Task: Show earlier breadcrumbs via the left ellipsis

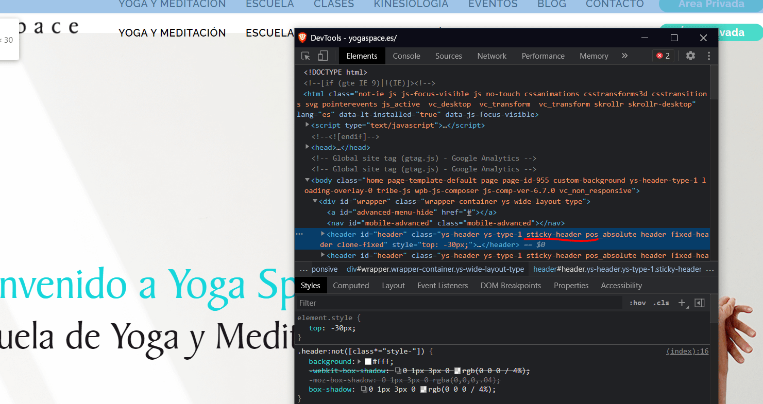Action: (x=303, y=269)
